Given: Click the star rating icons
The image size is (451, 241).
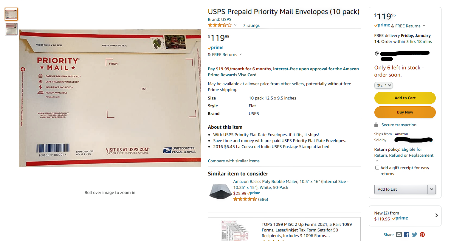Looking at the screenshot, I should tap(220, 25).
